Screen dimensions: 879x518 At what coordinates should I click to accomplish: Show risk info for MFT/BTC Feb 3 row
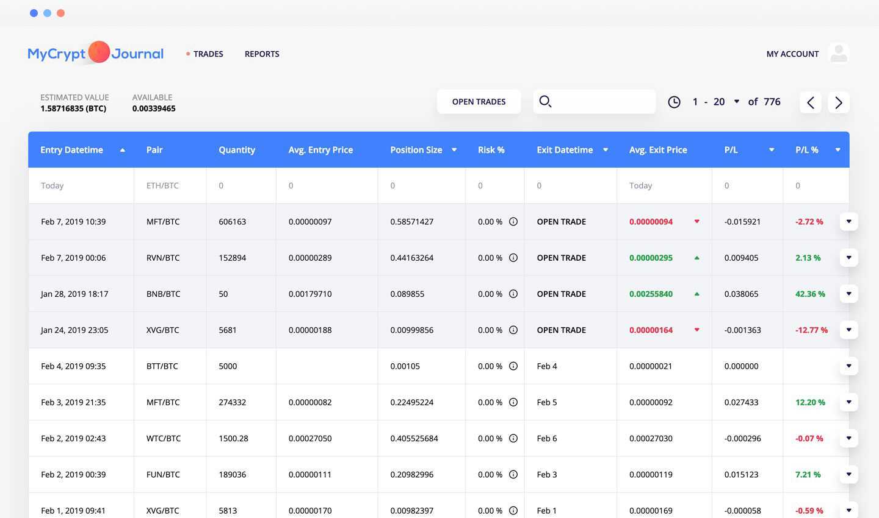click(513, 402)
